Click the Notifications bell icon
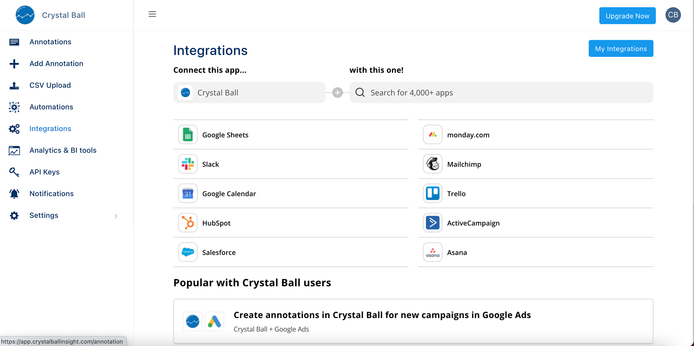 pyautogui.click(x=14, y=194)
